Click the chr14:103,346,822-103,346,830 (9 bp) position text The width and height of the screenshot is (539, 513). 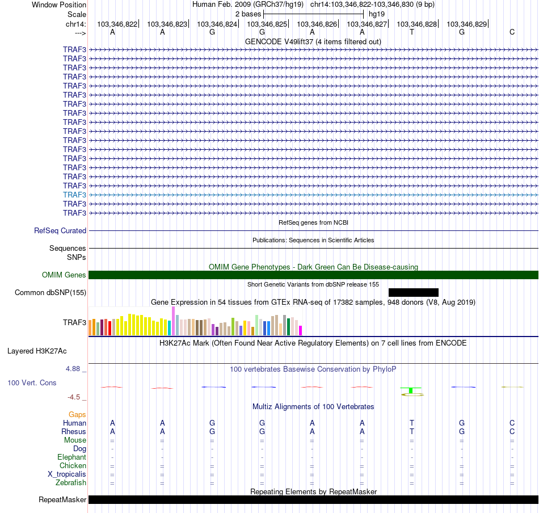[x=372, y=5]
